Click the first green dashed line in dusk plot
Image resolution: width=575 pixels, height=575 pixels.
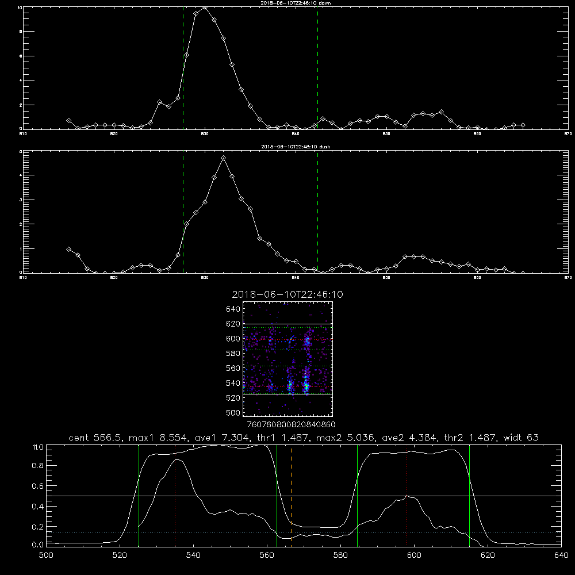coord(183,212)
